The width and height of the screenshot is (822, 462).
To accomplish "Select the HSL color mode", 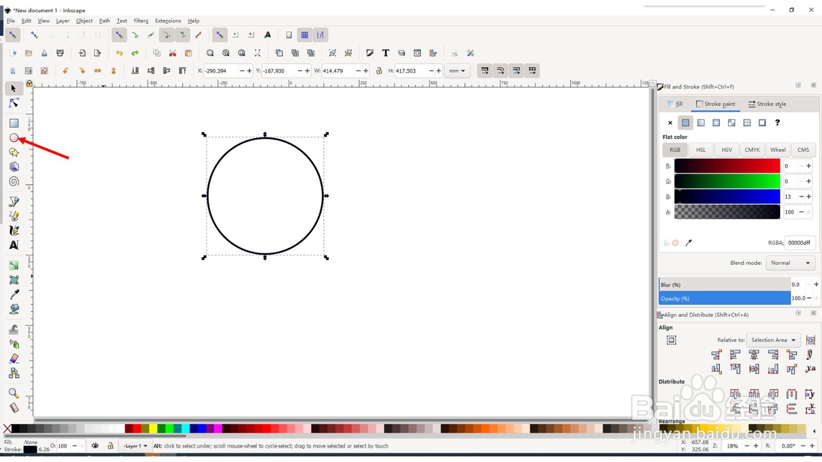I will [701, 150].
